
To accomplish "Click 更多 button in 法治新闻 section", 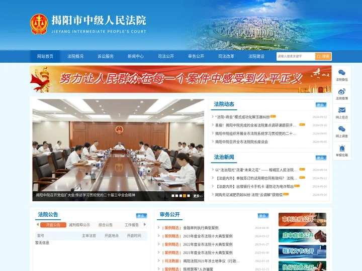I will pos(321,158).
